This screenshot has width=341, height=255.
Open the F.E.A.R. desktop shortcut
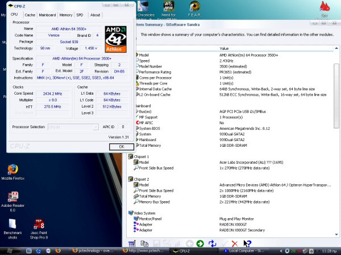[194, 8]
